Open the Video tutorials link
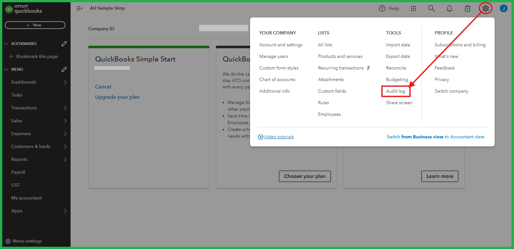Viewport: 514px width, 249px height. pos(279,137)
